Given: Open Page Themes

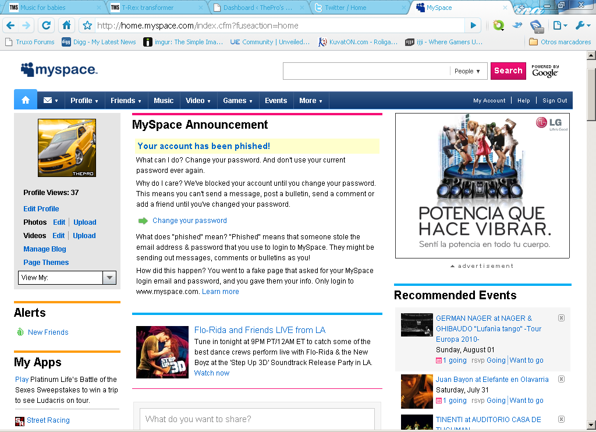Looking at the screenshot, I should (46, 263).
